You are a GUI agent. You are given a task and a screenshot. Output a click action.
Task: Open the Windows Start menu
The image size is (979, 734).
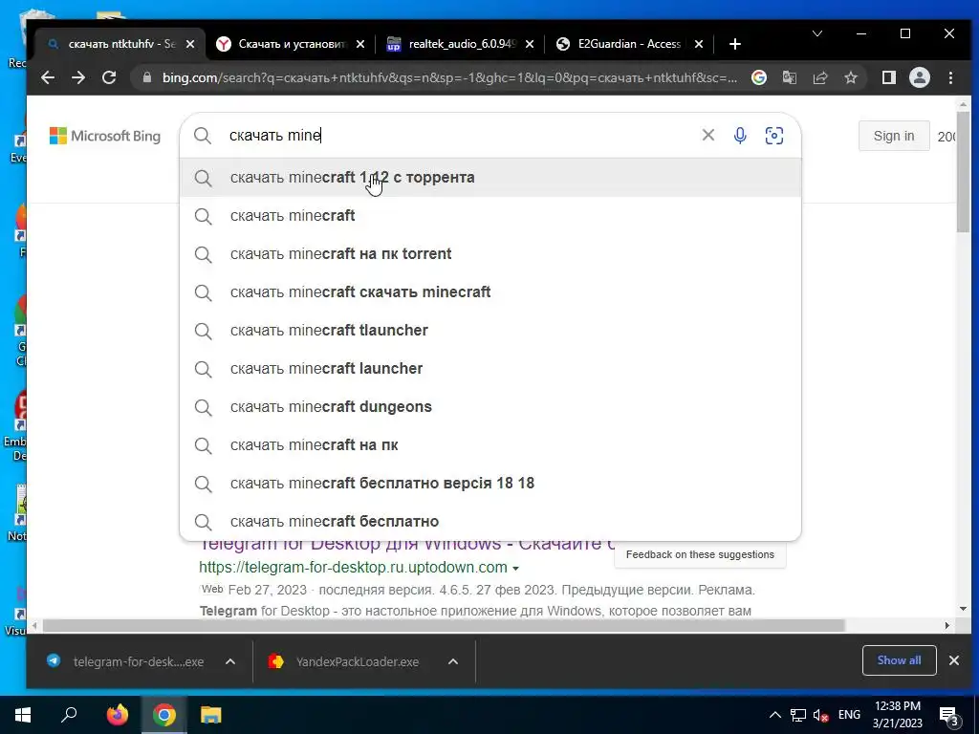(23, 715)
